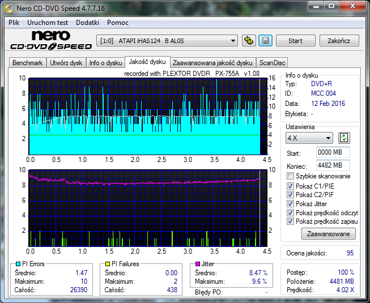
Task: Uncheck Pokaż C2/PIF option
Action: [x=290, y=194]
